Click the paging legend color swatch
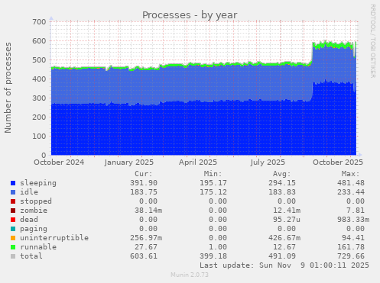 [13, 229]
